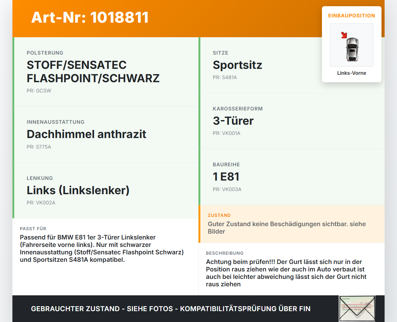Click the BESCHREIBUNG label
The image size is (397, 322).
[x=225, y=253]
